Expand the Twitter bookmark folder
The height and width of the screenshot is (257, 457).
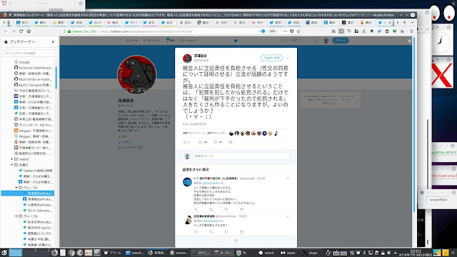12,159
